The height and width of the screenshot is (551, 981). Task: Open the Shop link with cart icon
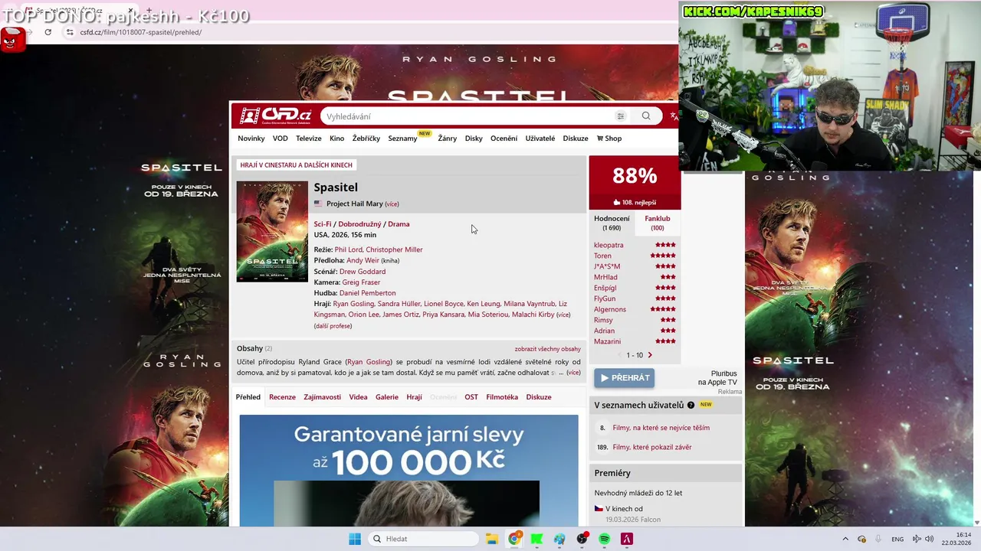tap(609, 139)
